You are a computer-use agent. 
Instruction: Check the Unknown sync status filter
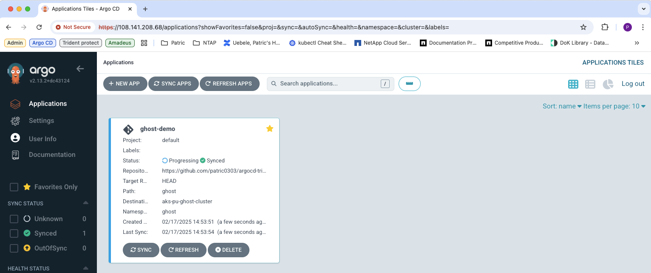(x=14, y=219)
